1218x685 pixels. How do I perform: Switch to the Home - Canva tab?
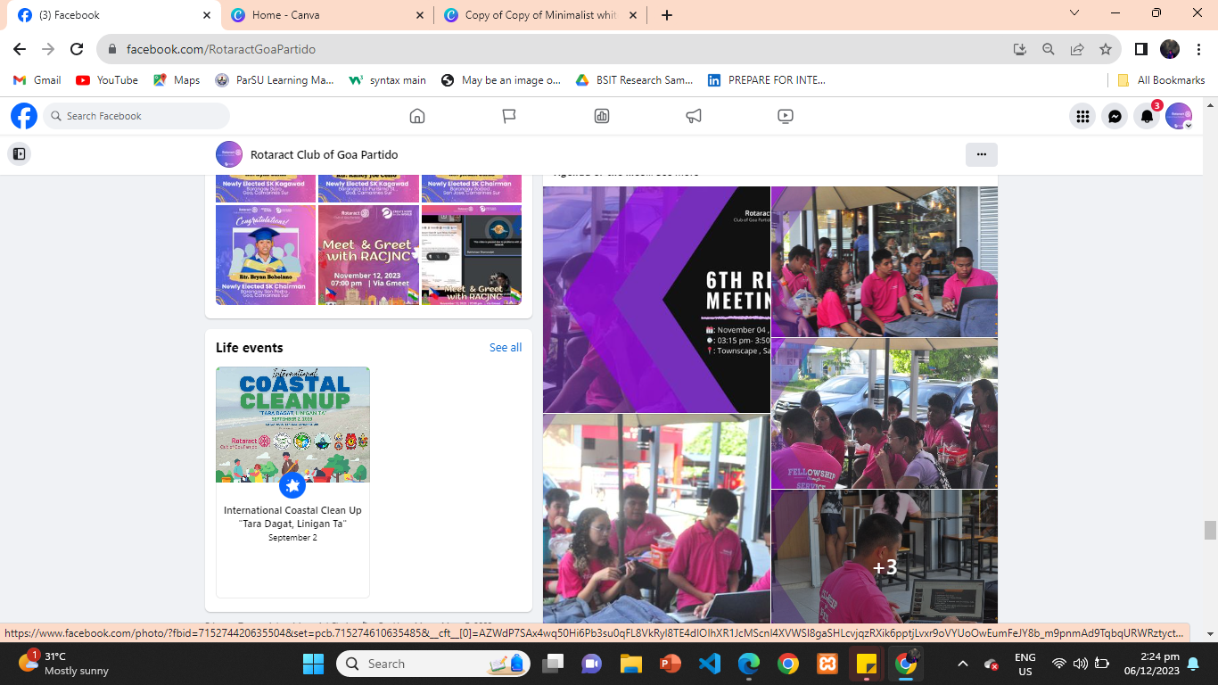tap(325, 15)
